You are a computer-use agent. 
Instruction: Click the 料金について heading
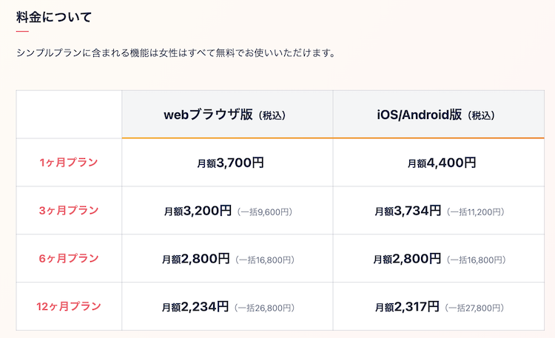pos(54,17)
